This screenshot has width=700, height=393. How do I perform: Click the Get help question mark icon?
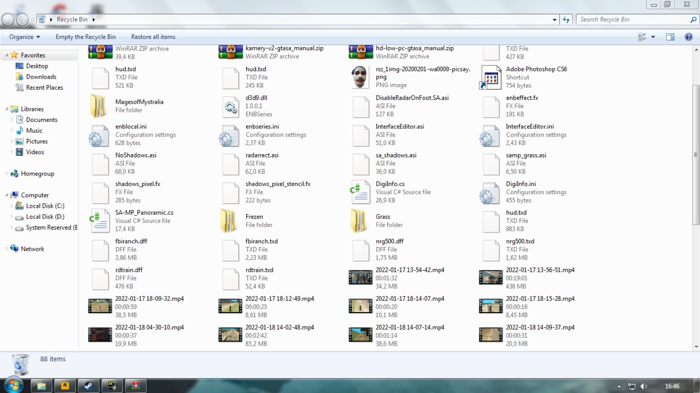[x=689, y=37]
